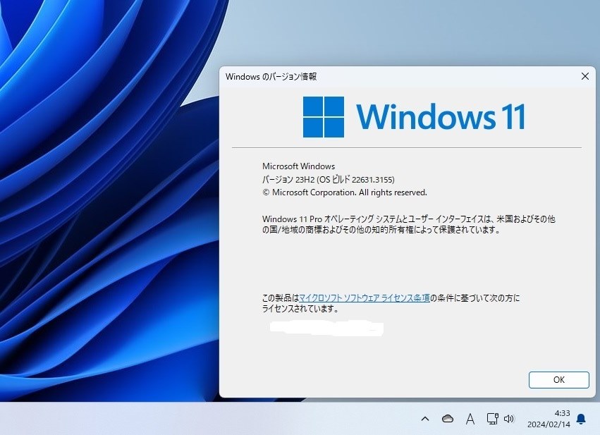Close the Windows version information dialog
This screenshot has width=600, height=435.
(584, 76)
